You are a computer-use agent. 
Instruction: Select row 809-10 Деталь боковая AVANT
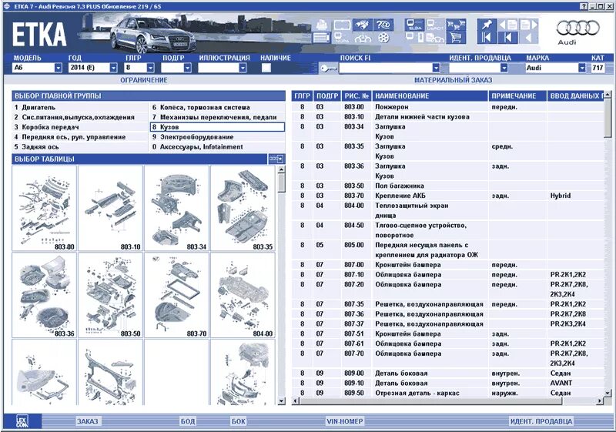tap(448, 383)
